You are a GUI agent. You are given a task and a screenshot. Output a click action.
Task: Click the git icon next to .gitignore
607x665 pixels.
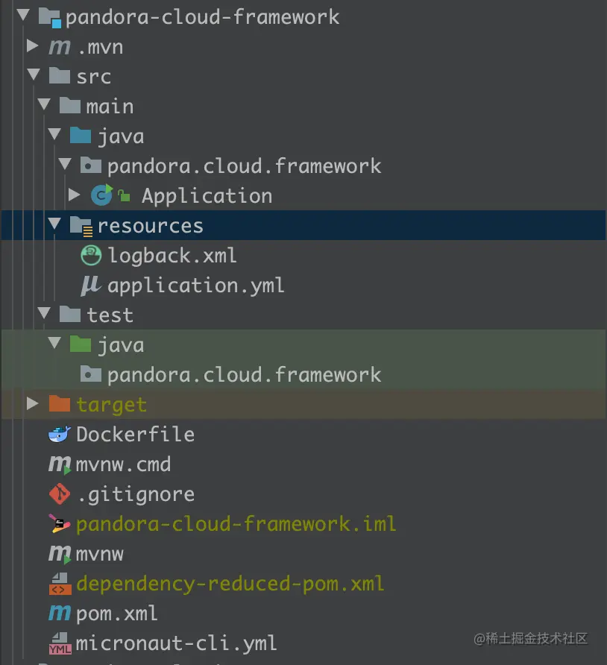click(59, 494)
